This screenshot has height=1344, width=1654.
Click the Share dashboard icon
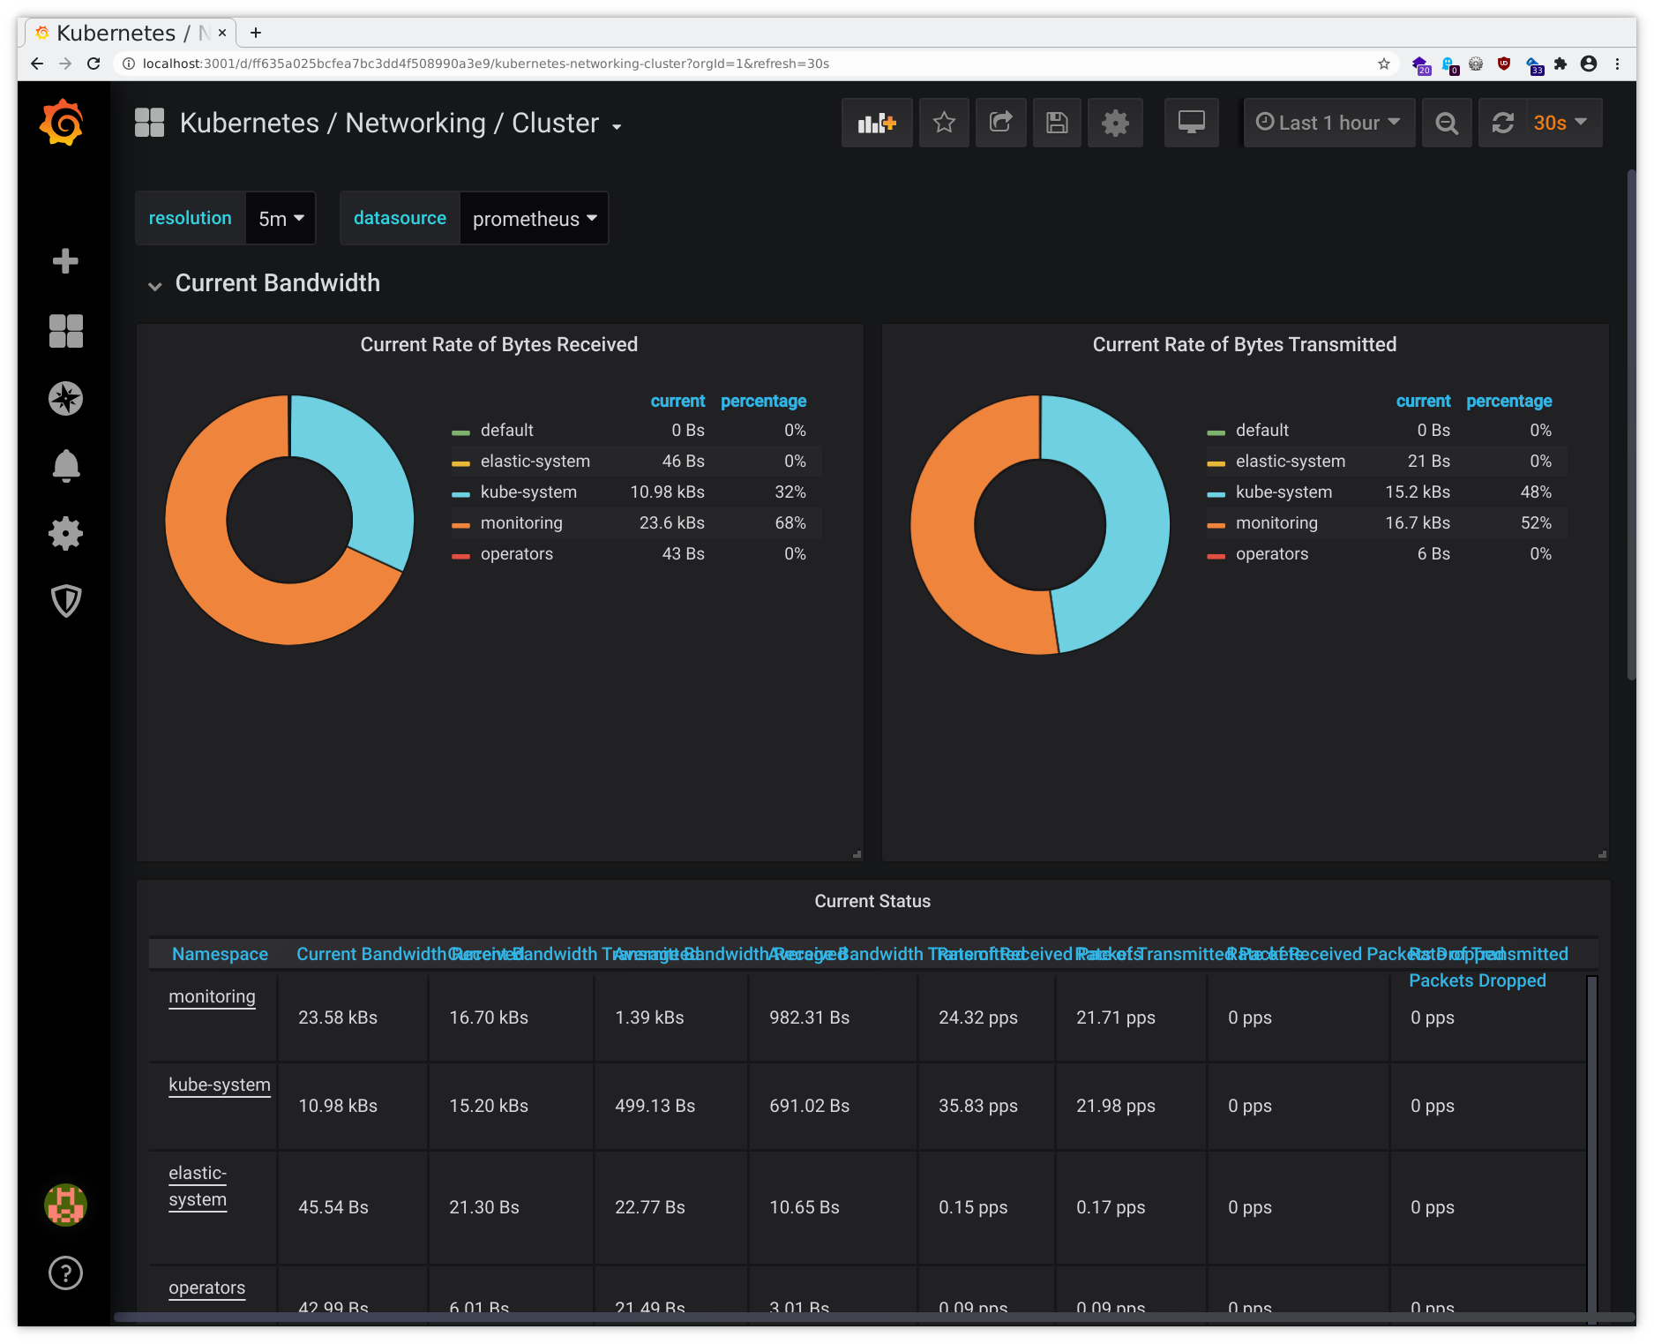pyautogui.click(x=1000, y=123)
